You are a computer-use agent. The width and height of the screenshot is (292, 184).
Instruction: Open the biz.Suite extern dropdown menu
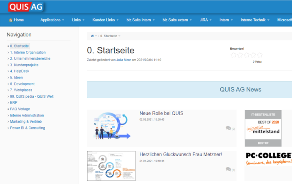point(177,20)
